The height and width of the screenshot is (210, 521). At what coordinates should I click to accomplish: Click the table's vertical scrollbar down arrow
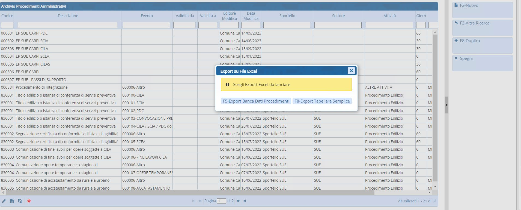(435, 187)
